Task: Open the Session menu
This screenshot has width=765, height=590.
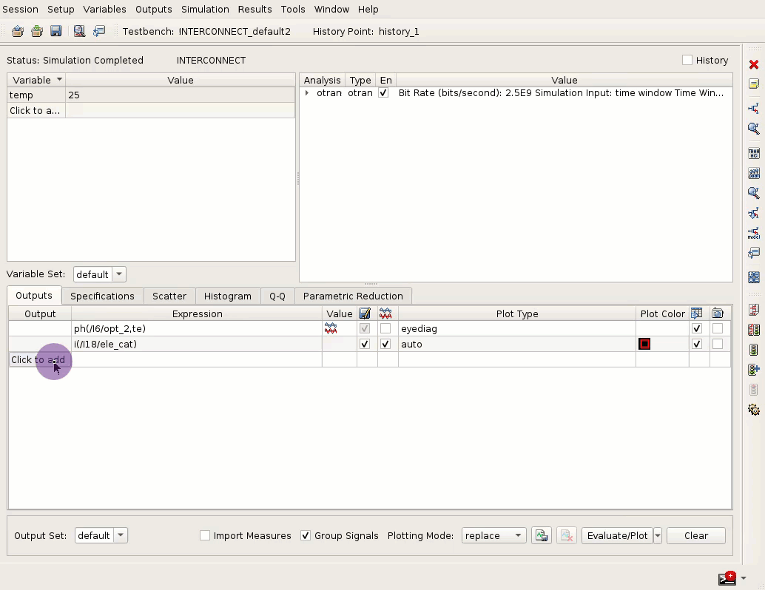Action: [20, 10]
